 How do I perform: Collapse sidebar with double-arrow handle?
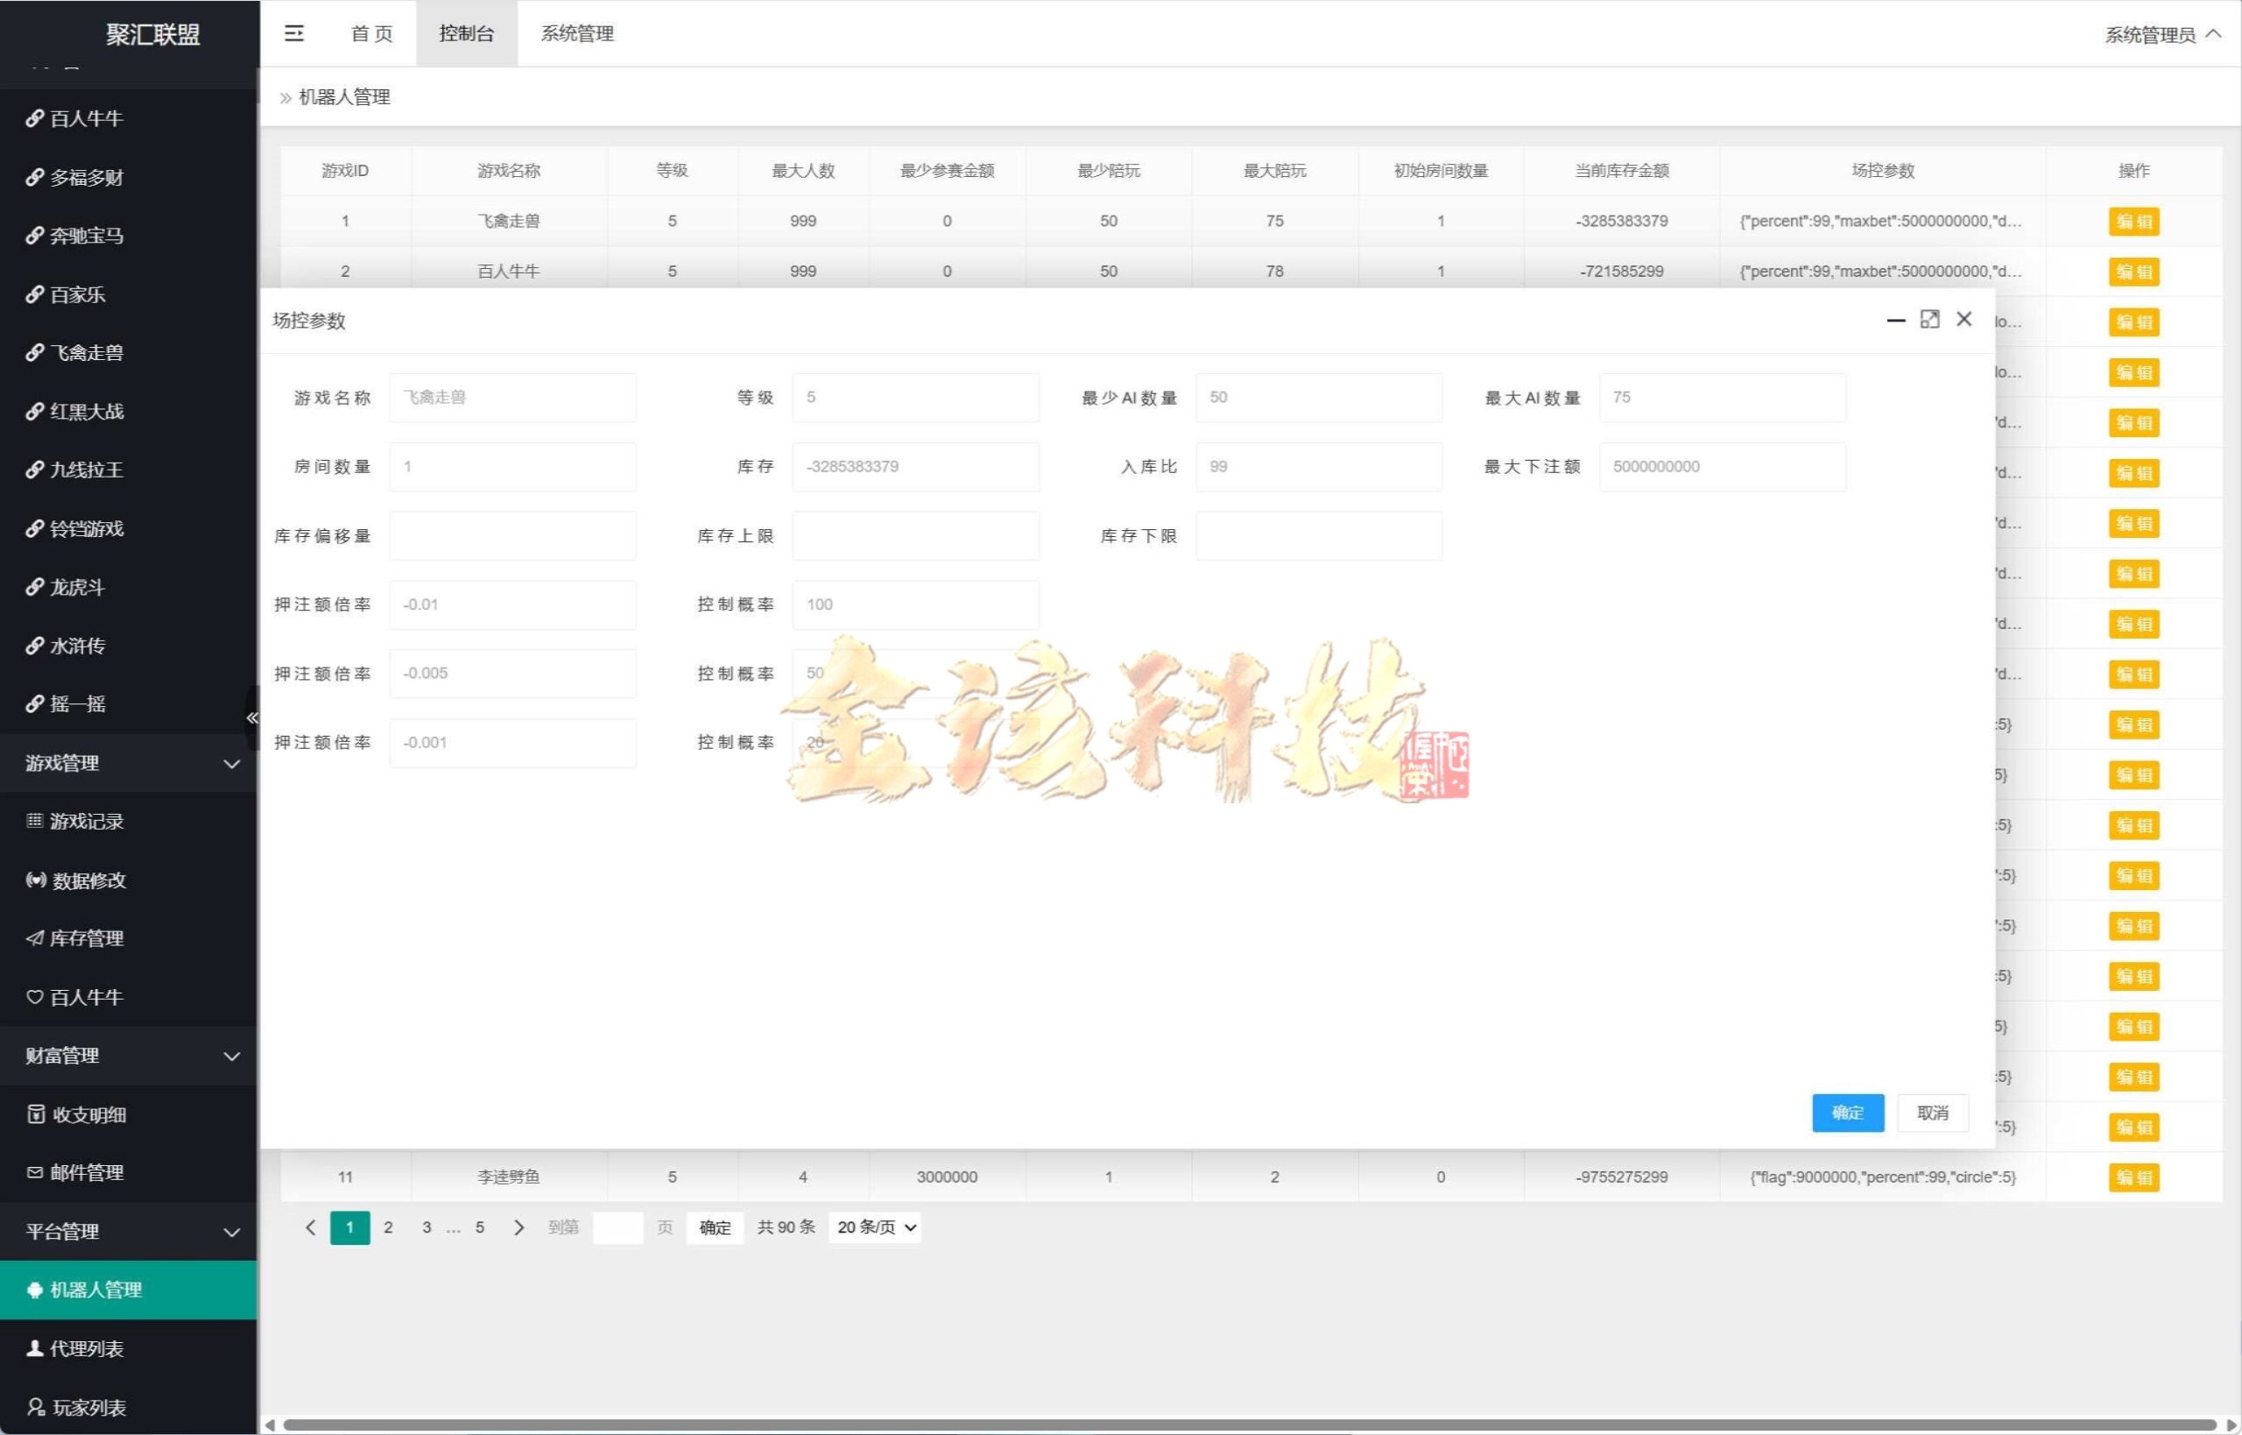pos(251,717)
